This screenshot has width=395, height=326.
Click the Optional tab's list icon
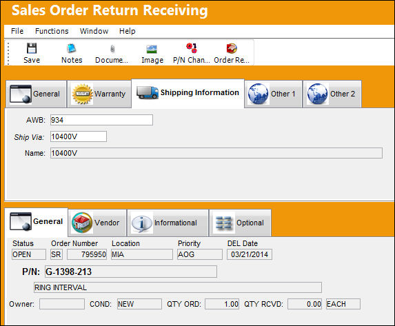click(224, 223)
